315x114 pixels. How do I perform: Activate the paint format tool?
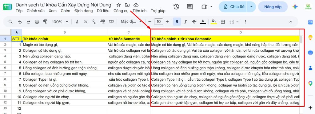(x=45, y=22)
